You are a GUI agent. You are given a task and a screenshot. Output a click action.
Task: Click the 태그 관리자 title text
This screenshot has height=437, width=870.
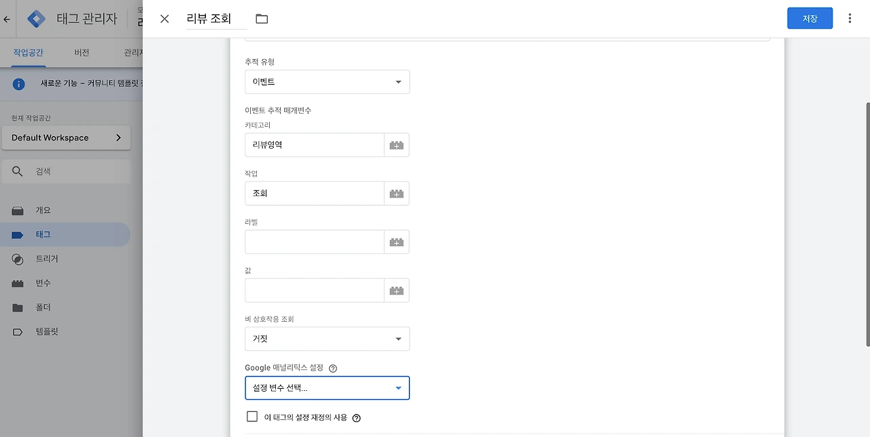(87, 19)
